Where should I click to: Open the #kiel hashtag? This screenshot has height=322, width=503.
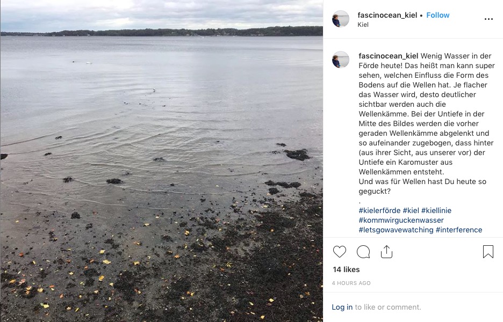411,210
